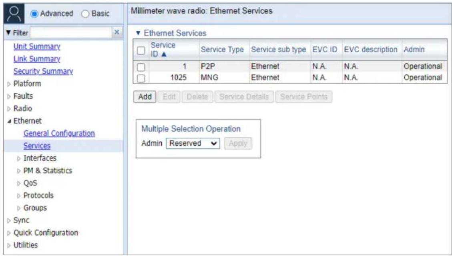Collapse the Ethernet tree node

pyautogui.click(x=9, y=121)
